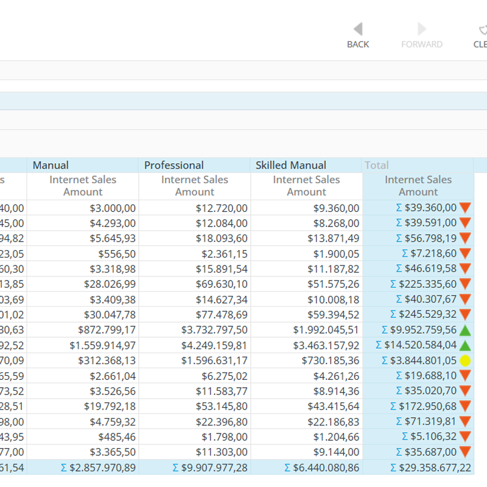Image resolution: width=487 pixels, height=487 pixels.
Task: Click the red down indicator beside $40.307,67
Action: pos(465,299)
